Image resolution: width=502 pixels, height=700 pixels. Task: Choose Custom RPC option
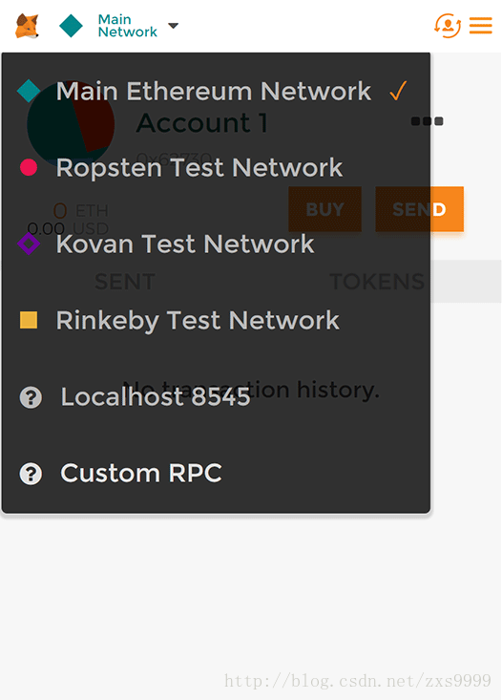[x=216, y=474]
